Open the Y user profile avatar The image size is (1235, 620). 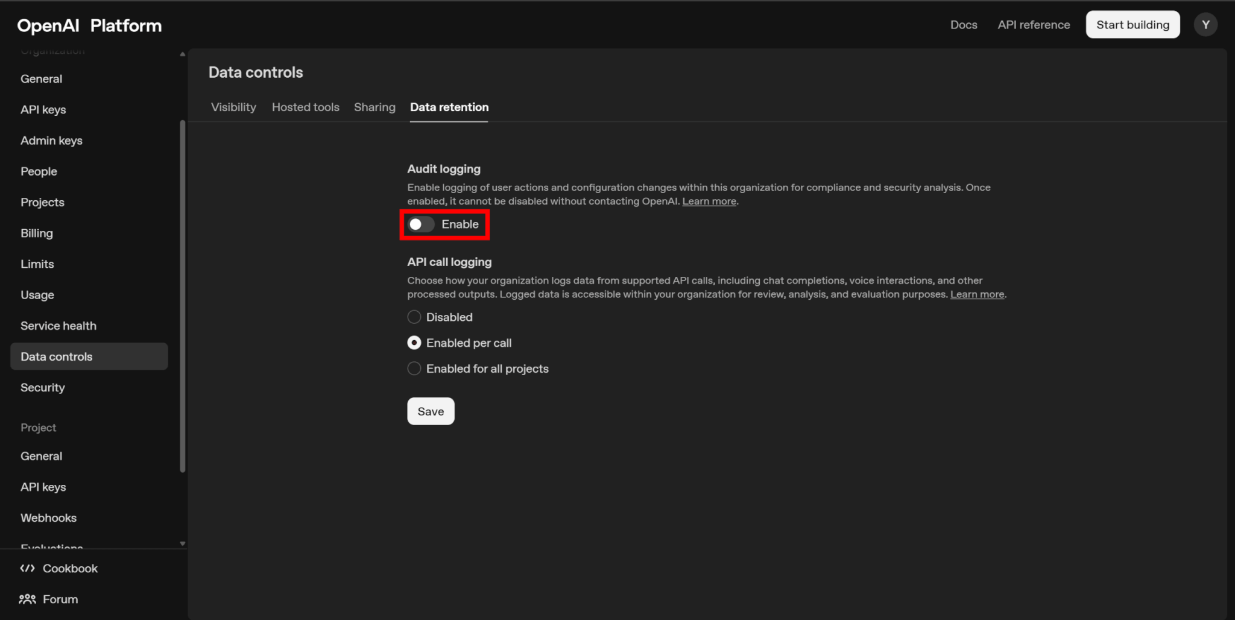tap(1205, 25)
